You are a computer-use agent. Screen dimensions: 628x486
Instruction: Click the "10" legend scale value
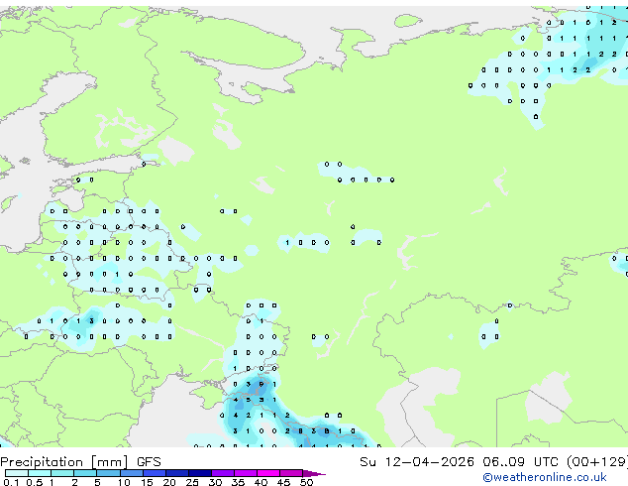point(124,482)
